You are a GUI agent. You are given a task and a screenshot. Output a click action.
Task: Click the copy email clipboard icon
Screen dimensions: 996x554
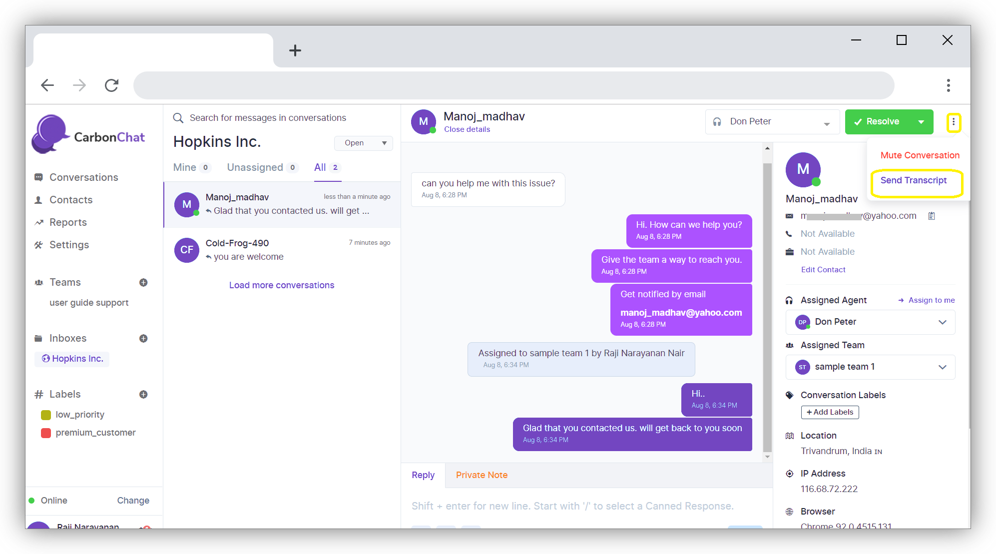pyautogui.click(x=932, y=216)
